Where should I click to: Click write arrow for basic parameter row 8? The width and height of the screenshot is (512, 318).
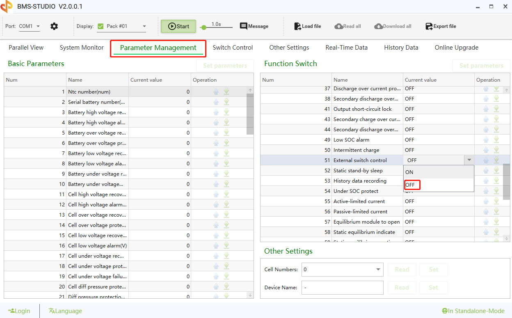coord(226,163)
